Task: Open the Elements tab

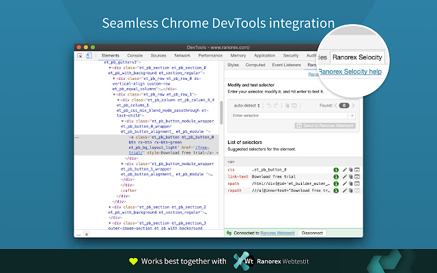Action: [111, 56]
